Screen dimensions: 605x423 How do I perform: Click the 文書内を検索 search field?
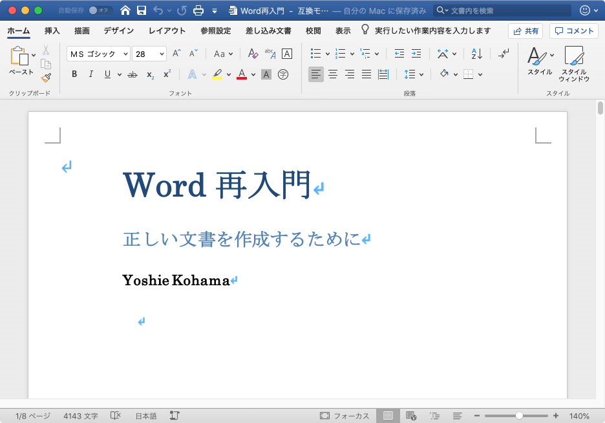pos(501,10)
